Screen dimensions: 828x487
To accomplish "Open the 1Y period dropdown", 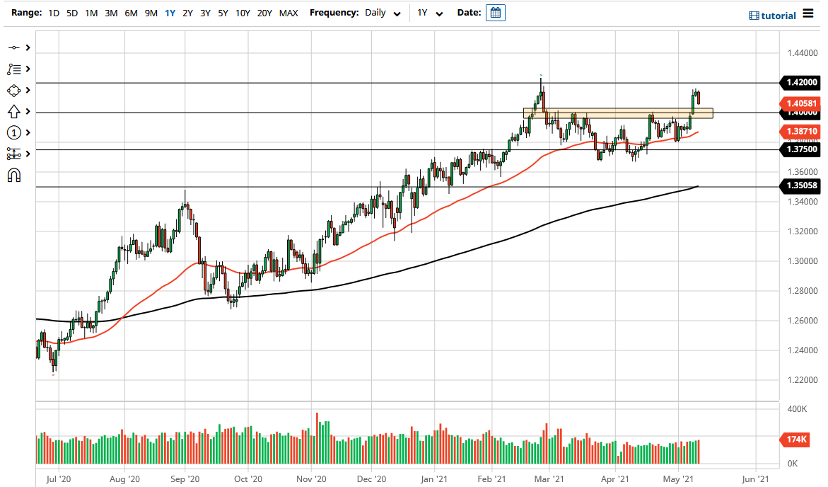I will [429, 13].
